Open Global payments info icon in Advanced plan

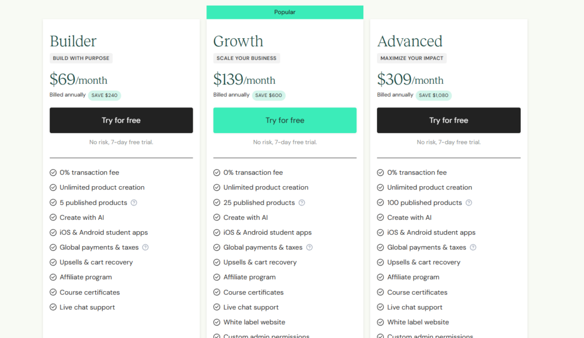point(473,247)
